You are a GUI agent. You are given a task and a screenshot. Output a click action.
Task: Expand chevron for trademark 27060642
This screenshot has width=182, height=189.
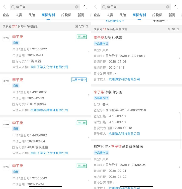click(x=88, y=181)
